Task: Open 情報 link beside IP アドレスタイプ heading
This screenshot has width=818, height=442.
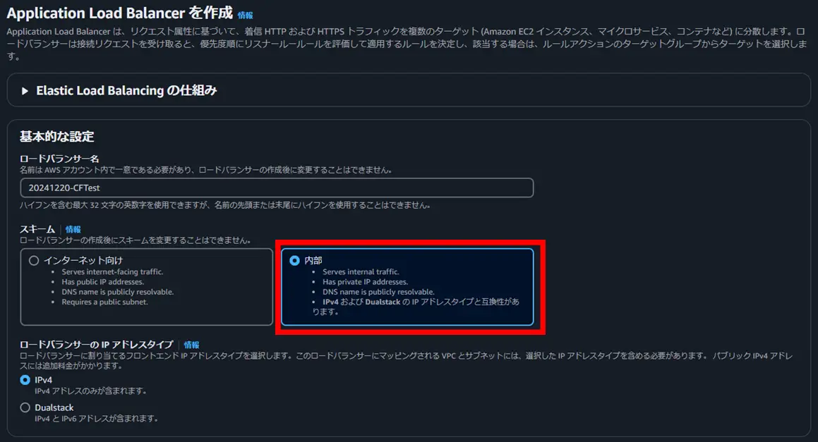Action: tap(191, 345)
